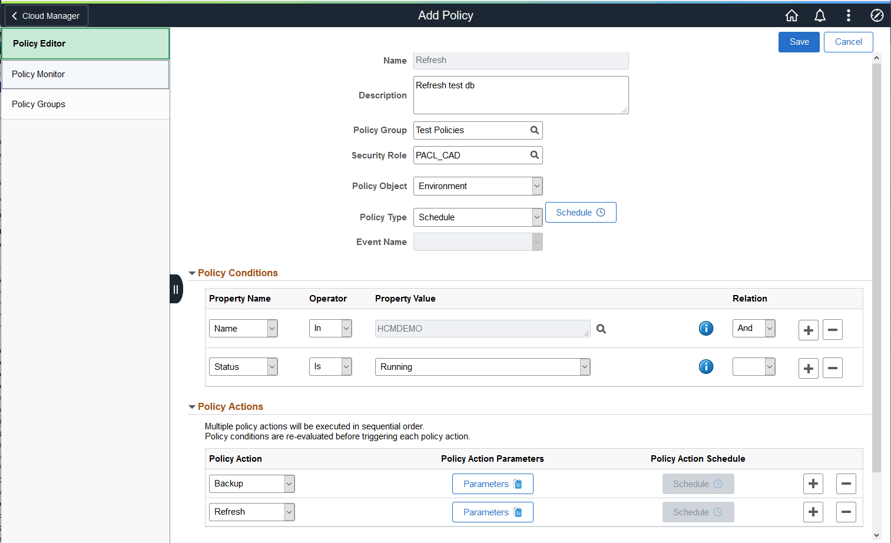Open the Policy Group lookup magnifier
Viewport: 891px width, 543px height.
534,130
